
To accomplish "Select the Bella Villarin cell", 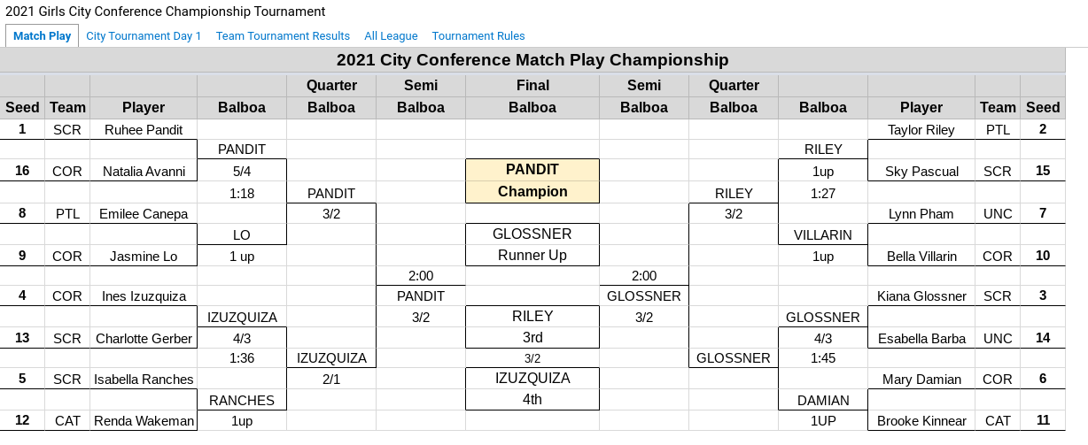I will click(x=921, y=257).
